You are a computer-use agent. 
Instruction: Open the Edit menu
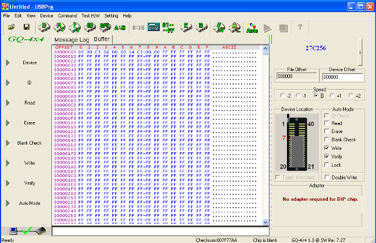point(18,16)
